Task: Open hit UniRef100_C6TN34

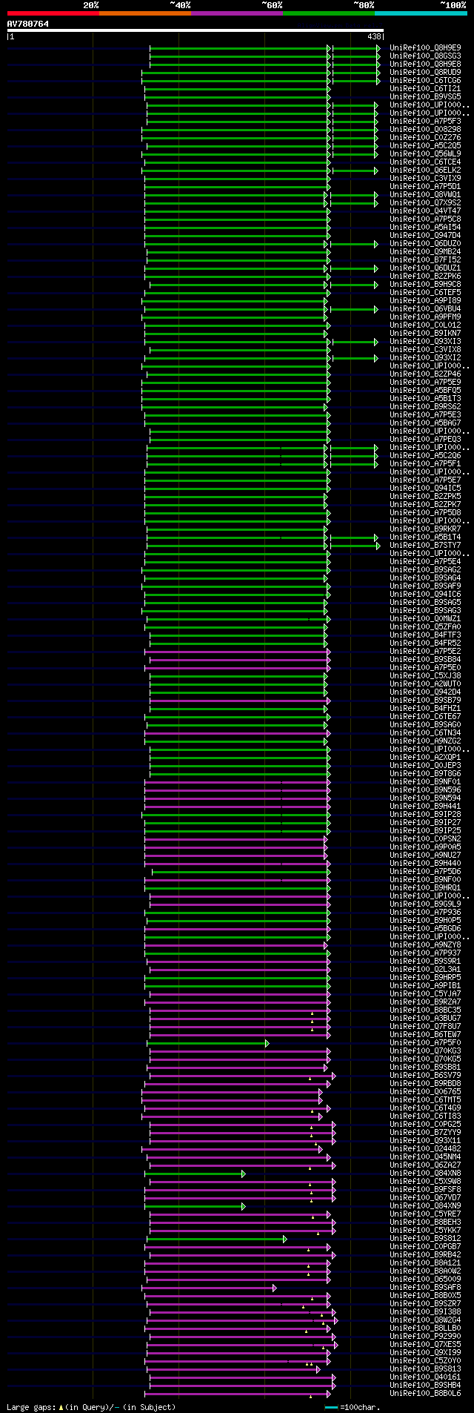Action: 425,732
